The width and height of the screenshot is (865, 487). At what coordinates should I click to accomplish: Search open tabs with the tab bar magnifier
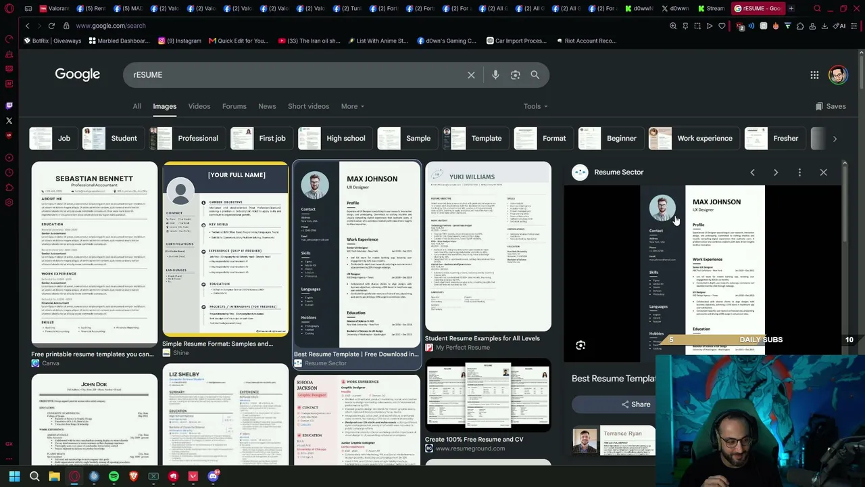[817, 9]
